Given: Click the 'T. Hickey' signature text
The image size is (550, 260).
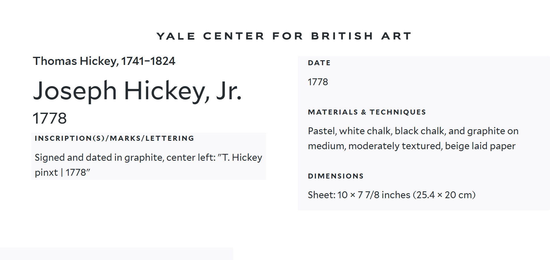Looking at the screenshot, I should pos(242,158).
